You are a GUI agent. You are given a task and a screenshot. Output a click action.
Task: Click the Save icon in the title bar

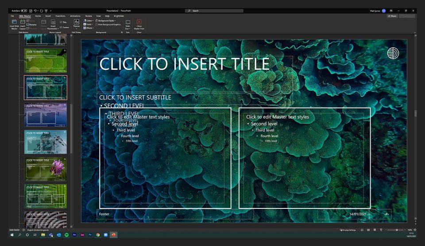click(30, 10)
